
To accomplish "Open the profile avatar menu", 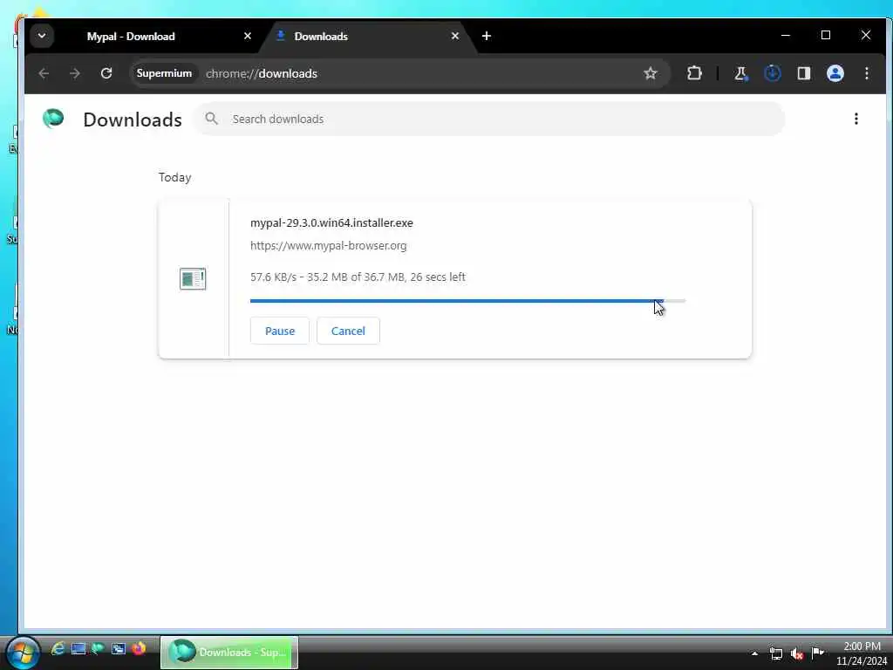I will coord(835,73).
